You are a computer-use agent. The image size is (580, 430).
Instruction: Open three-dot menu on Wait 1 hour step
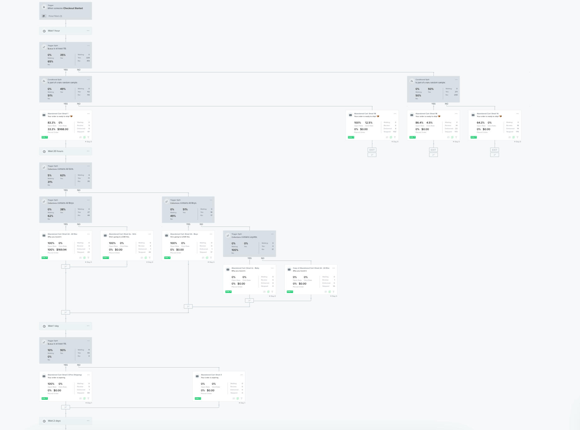[88, 31]
